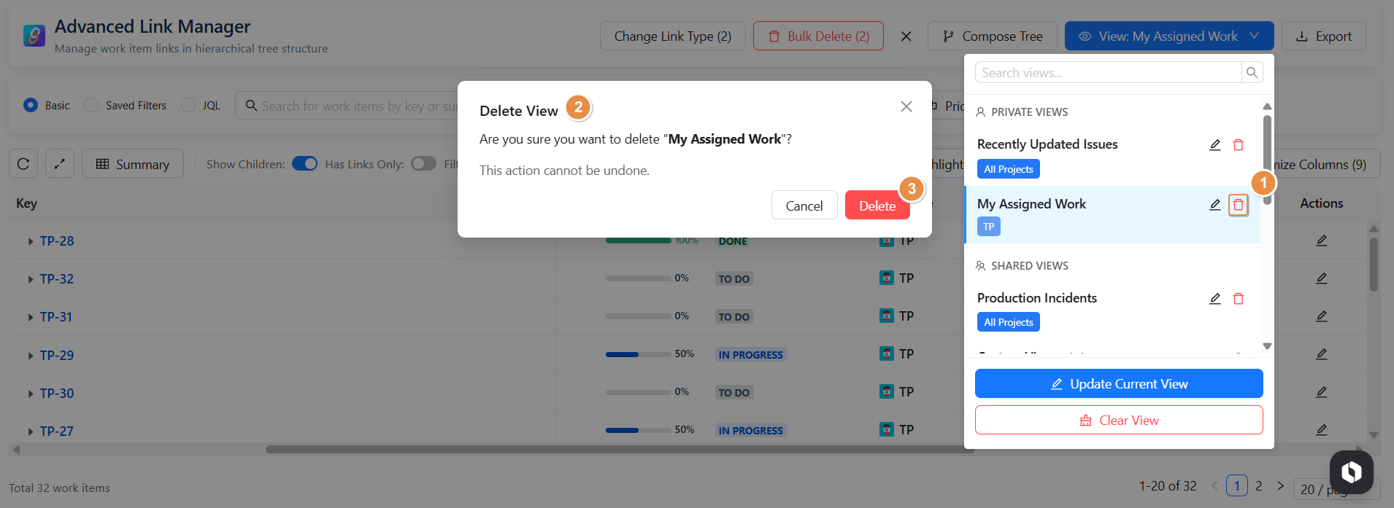This screenshot has width=1394, height=508.
Task: Select the Production Incidents view
Action: click(x=1037, y=298)
